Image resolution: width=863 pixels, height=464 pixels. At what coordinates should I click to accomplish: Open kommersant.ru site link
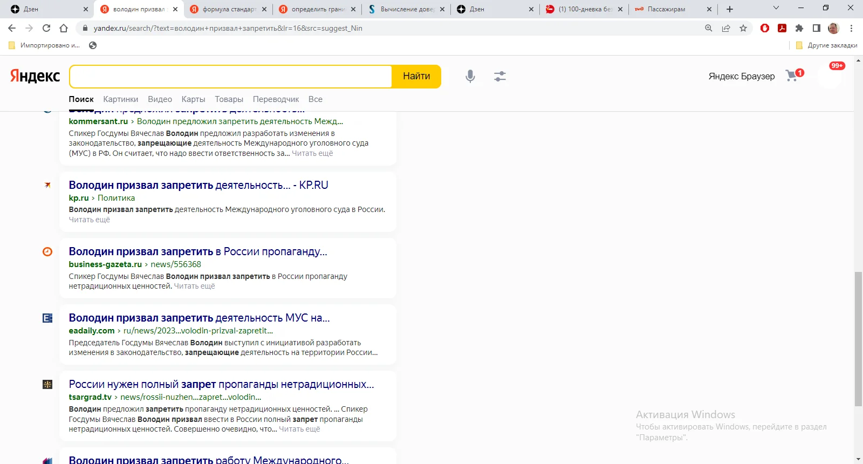click(98, 121)
